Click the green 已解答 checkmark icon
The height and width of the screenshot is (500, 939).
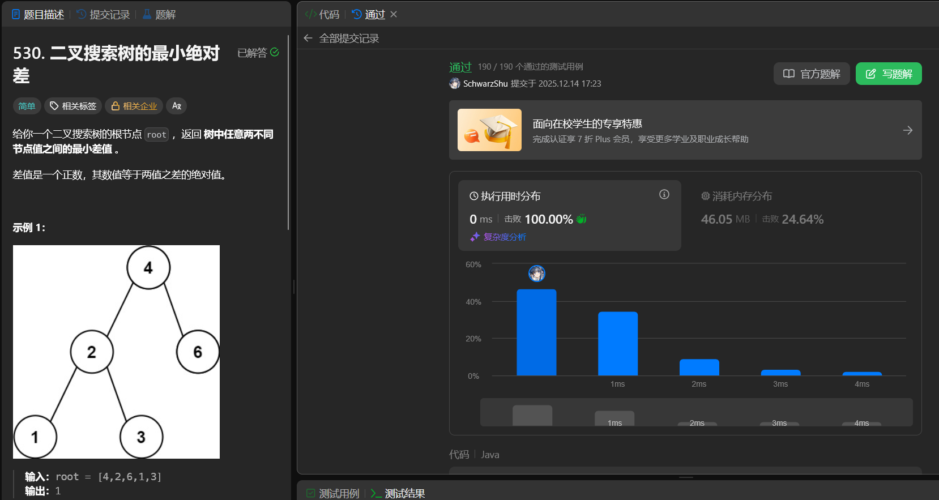275,52
